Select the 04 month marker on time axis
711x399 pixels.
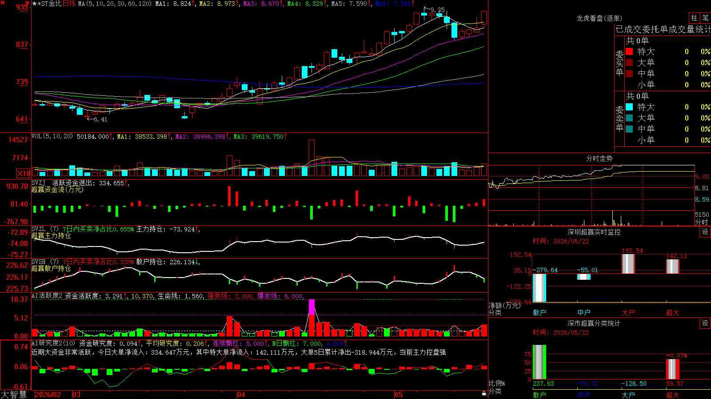coord(241,395)
